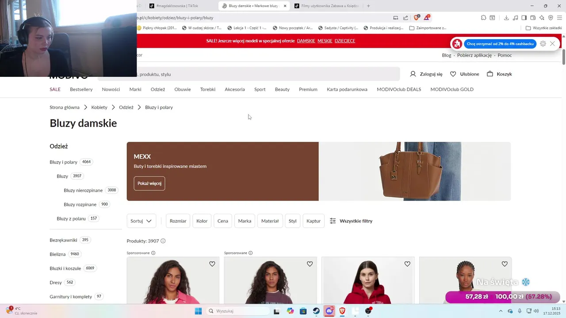The image size is (566, 318).
Task: Open the Sortuj dropdown
Action: pos(141,221)
